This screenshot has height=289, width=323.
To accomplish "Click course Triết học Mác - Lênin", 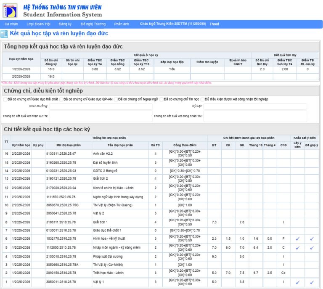I will point(108,273).
